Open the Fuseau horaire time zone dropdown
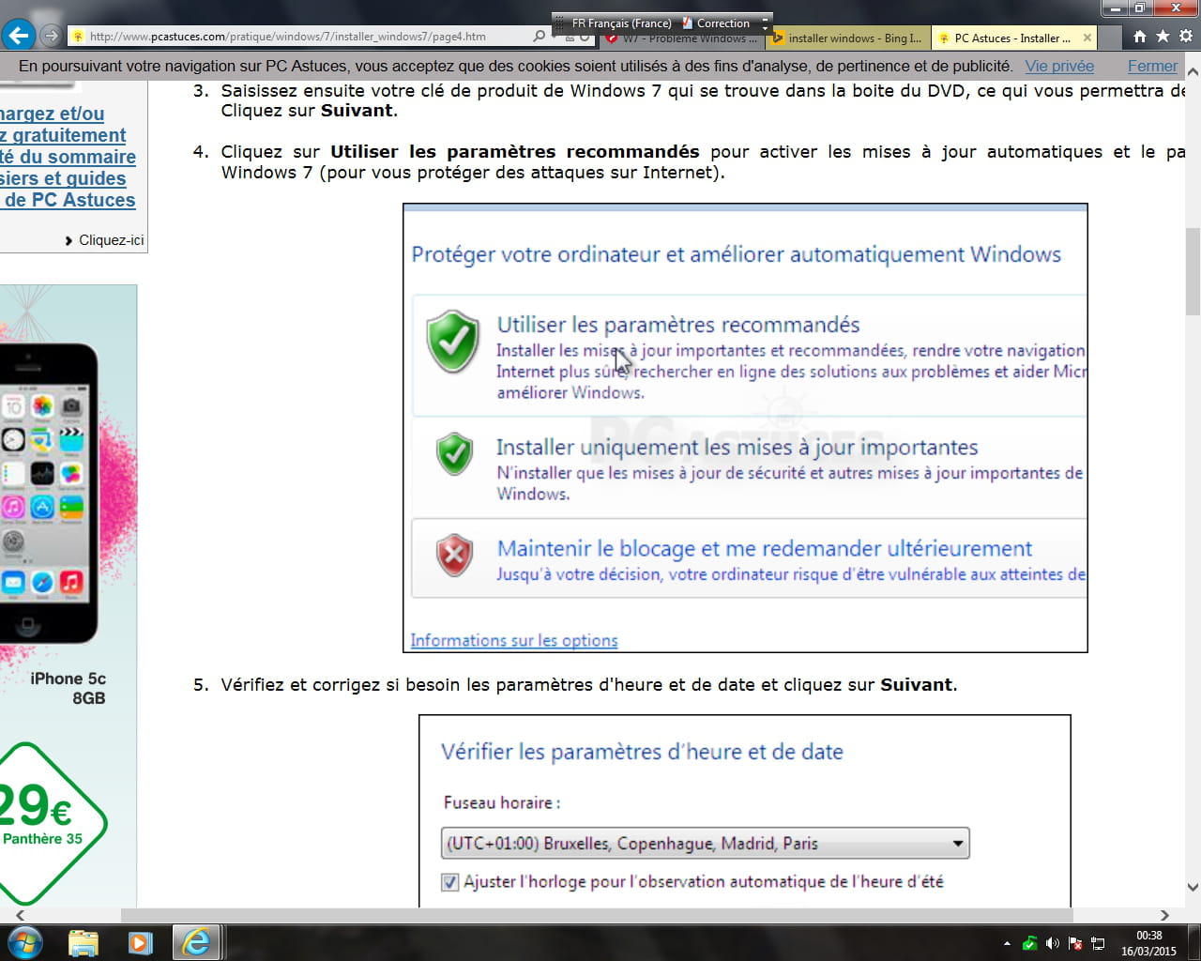 (x=706, y=843)
